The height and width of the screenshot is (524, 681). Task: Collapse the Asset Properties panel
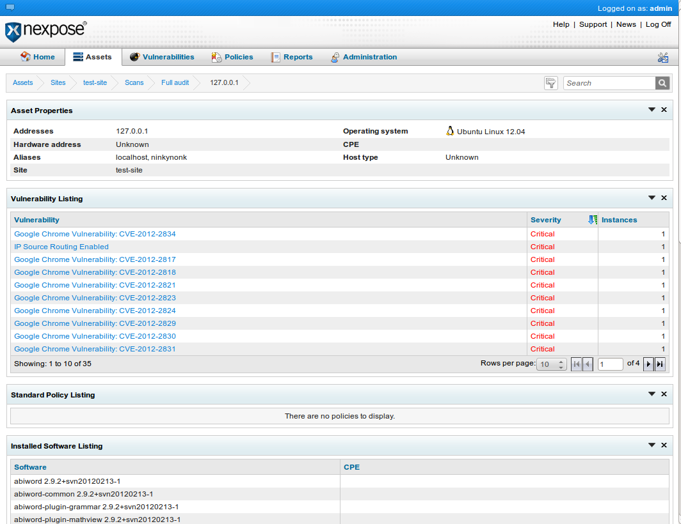coord(652,110)
